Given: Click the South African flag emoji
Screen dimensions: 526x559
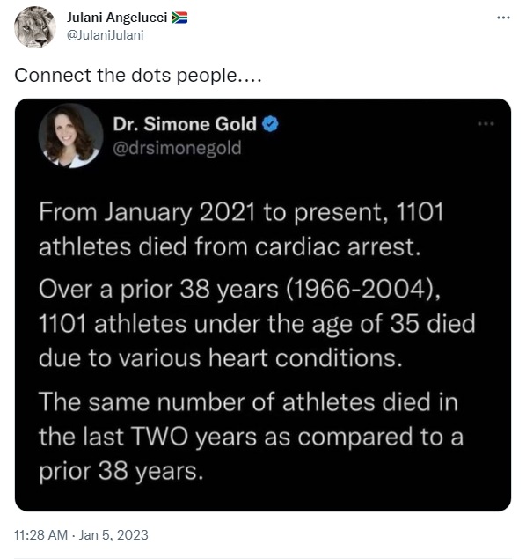Looking at the screenshot, I should tap(179, 18).
